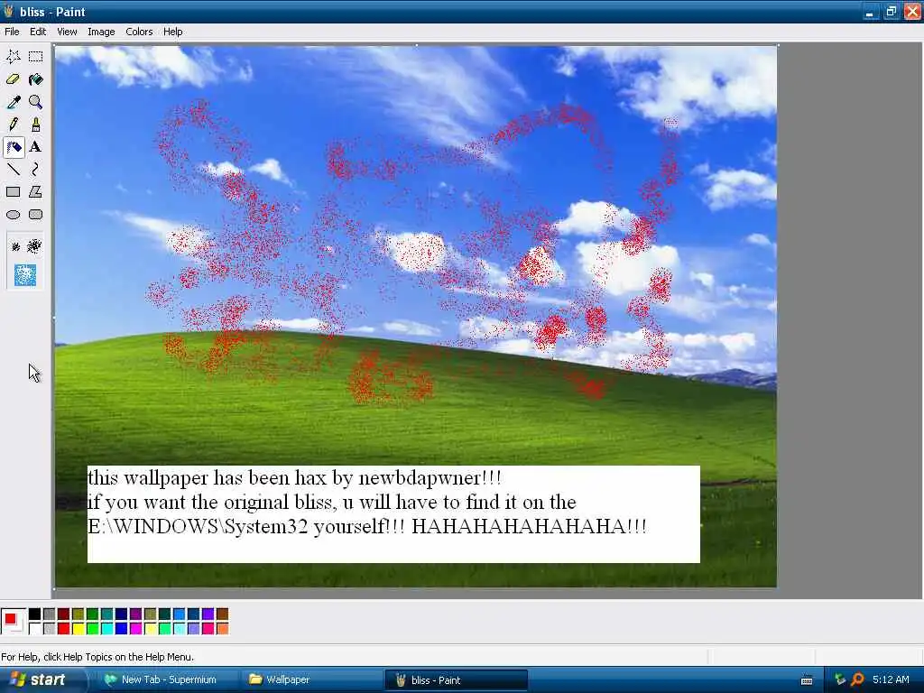
Task: Choose the bright red palette swatch
Action: tap(64, 629)
